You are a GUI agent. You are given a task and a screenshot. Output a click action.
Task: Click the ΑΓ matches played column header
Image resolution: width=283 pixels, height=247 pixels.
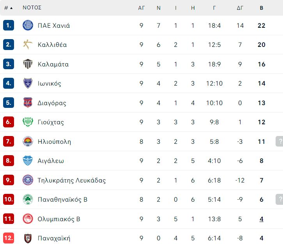[141, 8]
